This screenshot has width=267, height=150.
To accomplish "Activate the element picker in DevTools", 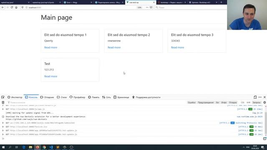I will coord(3,97).
